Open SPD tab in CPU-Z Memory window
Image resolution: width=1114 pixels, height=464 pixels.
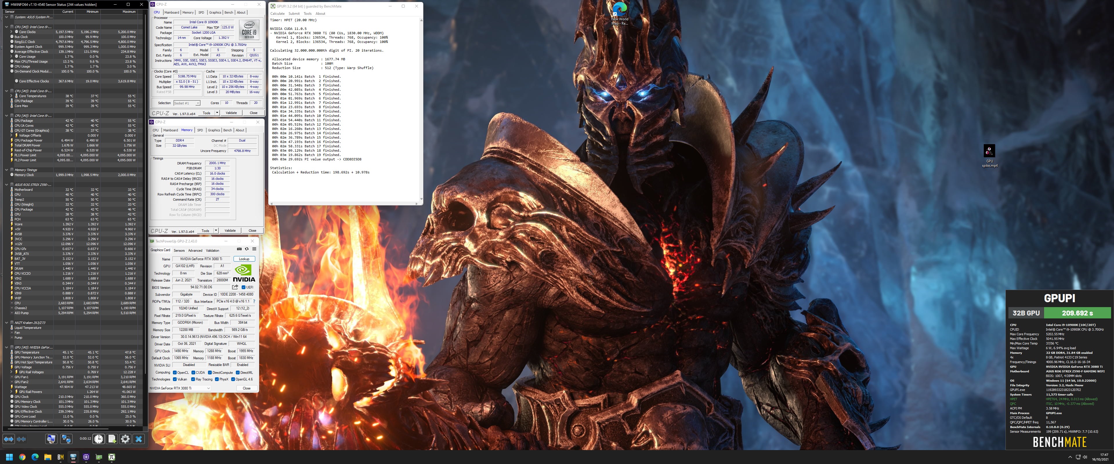coord(200,130)
